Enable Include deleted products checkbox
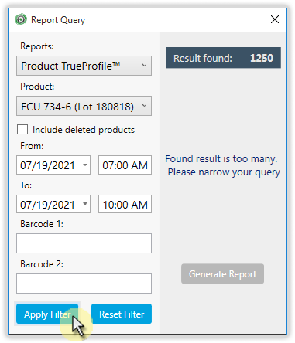 click(x=22, y=130)
